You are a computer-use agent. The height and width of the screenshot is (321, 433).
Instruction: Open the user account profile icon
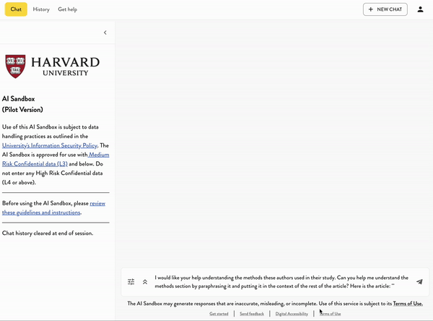420,9
